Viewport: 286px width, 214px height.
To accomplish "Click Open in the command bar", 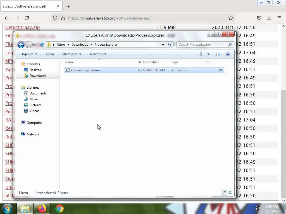I will coord(50,54).
